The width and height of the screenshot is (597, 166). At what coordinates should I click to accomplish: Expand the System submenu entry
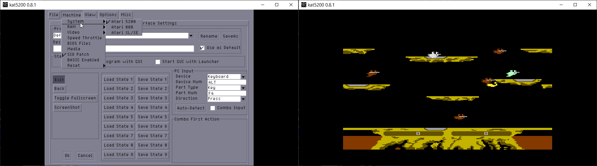[84, 21]
